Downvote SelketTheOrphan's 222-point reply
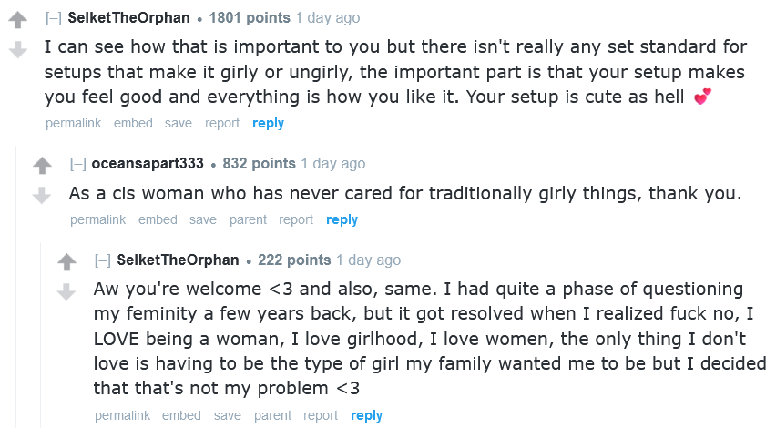This screenshot has width=776, height=428. click(x=66, y=291)
